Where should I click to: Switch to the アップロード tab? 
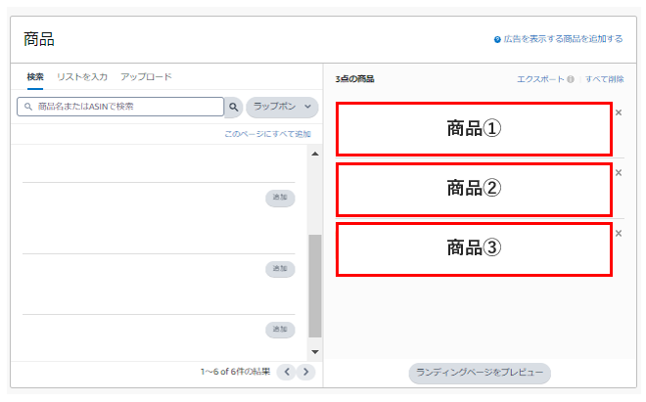click(146, 77)
